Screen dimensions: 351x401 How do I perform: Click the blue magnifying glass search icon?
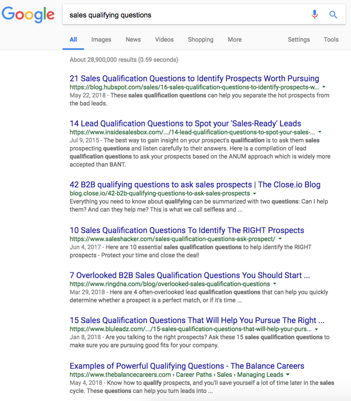333,15
